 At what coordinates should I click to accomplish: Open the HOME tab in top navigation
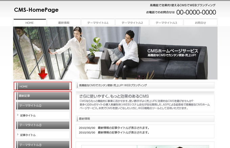pyautogui.click(x=30, y=23)
